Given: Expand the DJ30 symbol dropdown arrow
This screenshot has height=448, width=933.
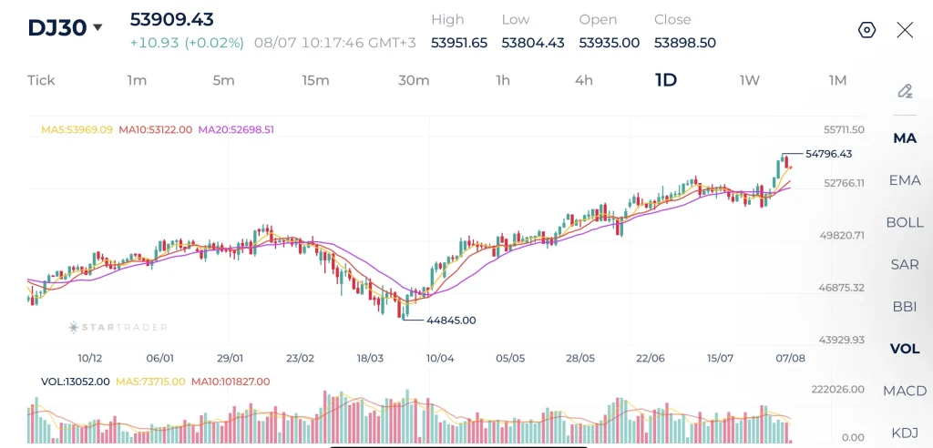Looking at the screenshot, I should click(97, 27).
